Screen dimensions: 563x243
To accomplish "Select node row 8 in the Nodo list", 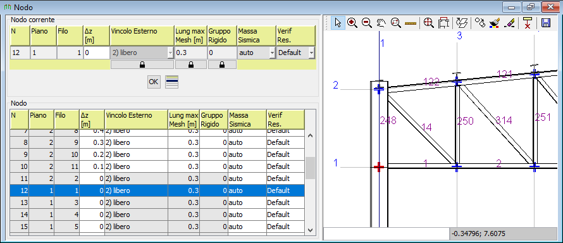I will (x=158, y=142).
